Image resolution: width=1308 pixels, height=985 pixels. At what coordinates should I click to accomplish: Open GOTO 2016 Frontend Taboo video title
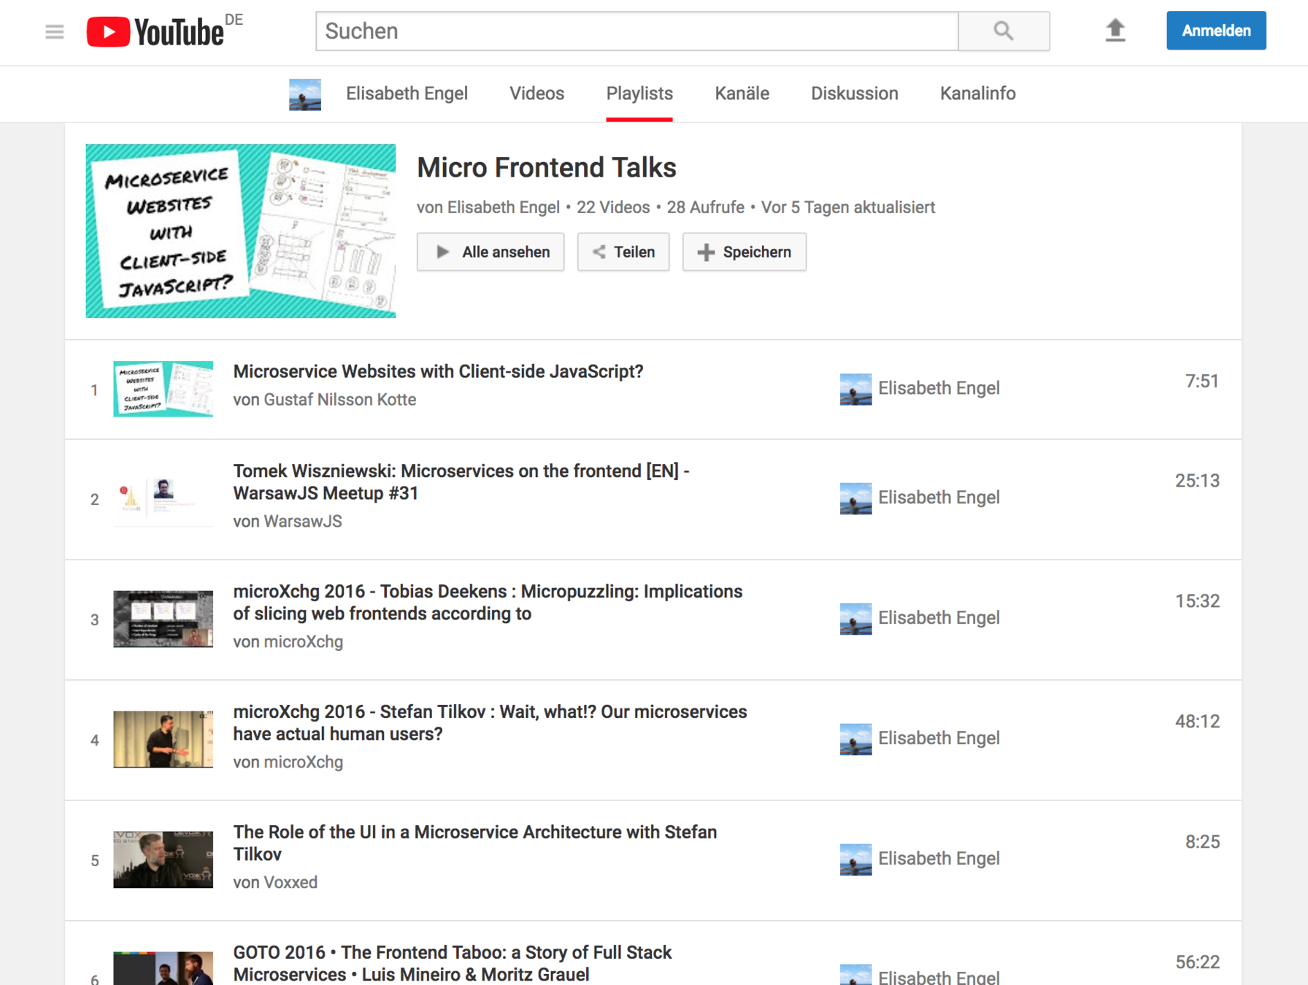tap(453, 963)
